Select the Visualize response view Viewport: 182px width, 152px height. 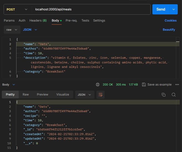coord(63,95)
